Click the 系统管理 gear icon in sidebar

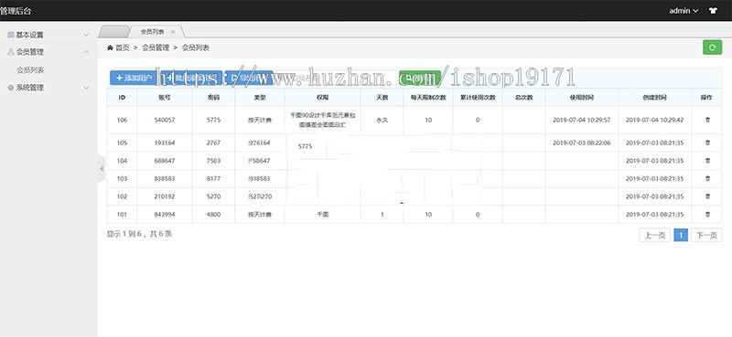11,87
